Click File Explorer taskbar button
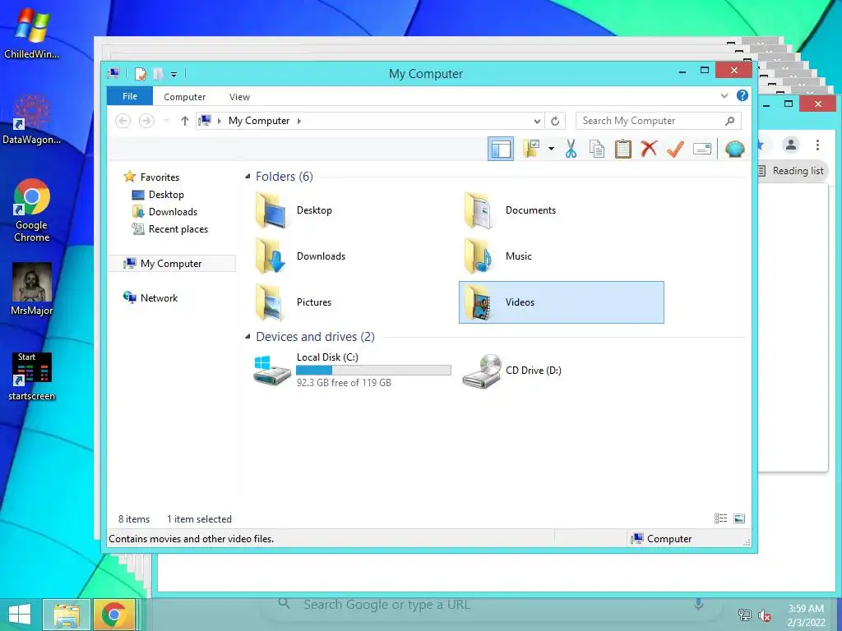 point(67,615)
